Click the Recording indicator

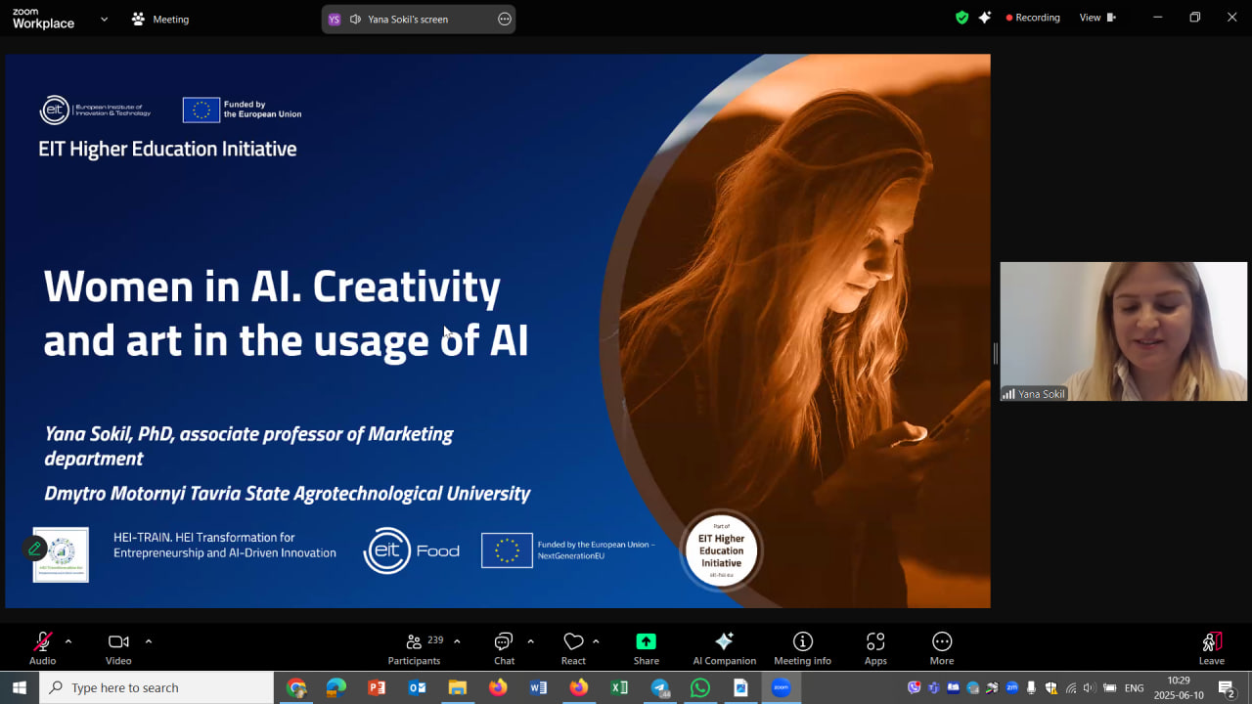[x=1033, y=18]
